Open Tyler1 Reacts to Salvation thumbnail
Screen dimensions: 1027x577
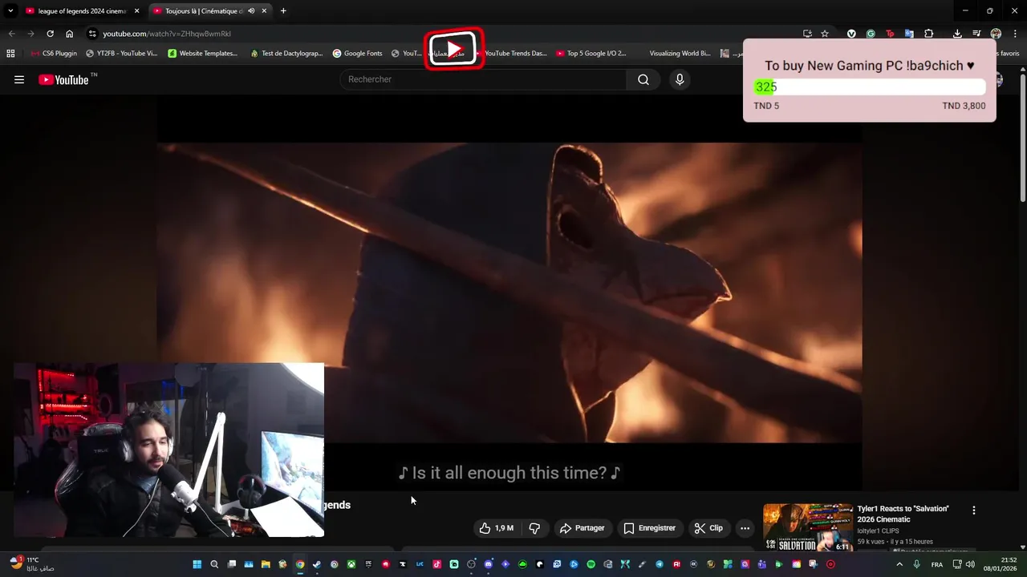point(807,527)
